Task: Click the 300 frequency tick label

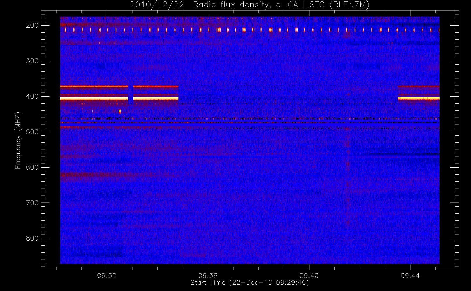Action: 32,61
